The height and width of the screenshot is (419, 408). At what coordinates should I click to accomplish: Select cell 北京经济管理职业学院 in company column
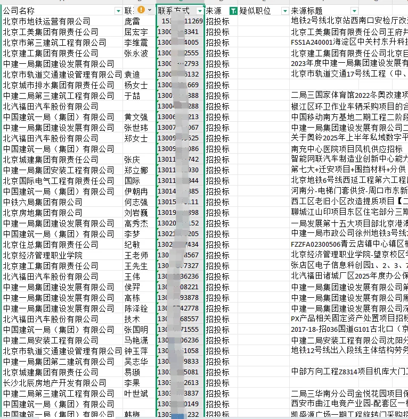[62, 255]
